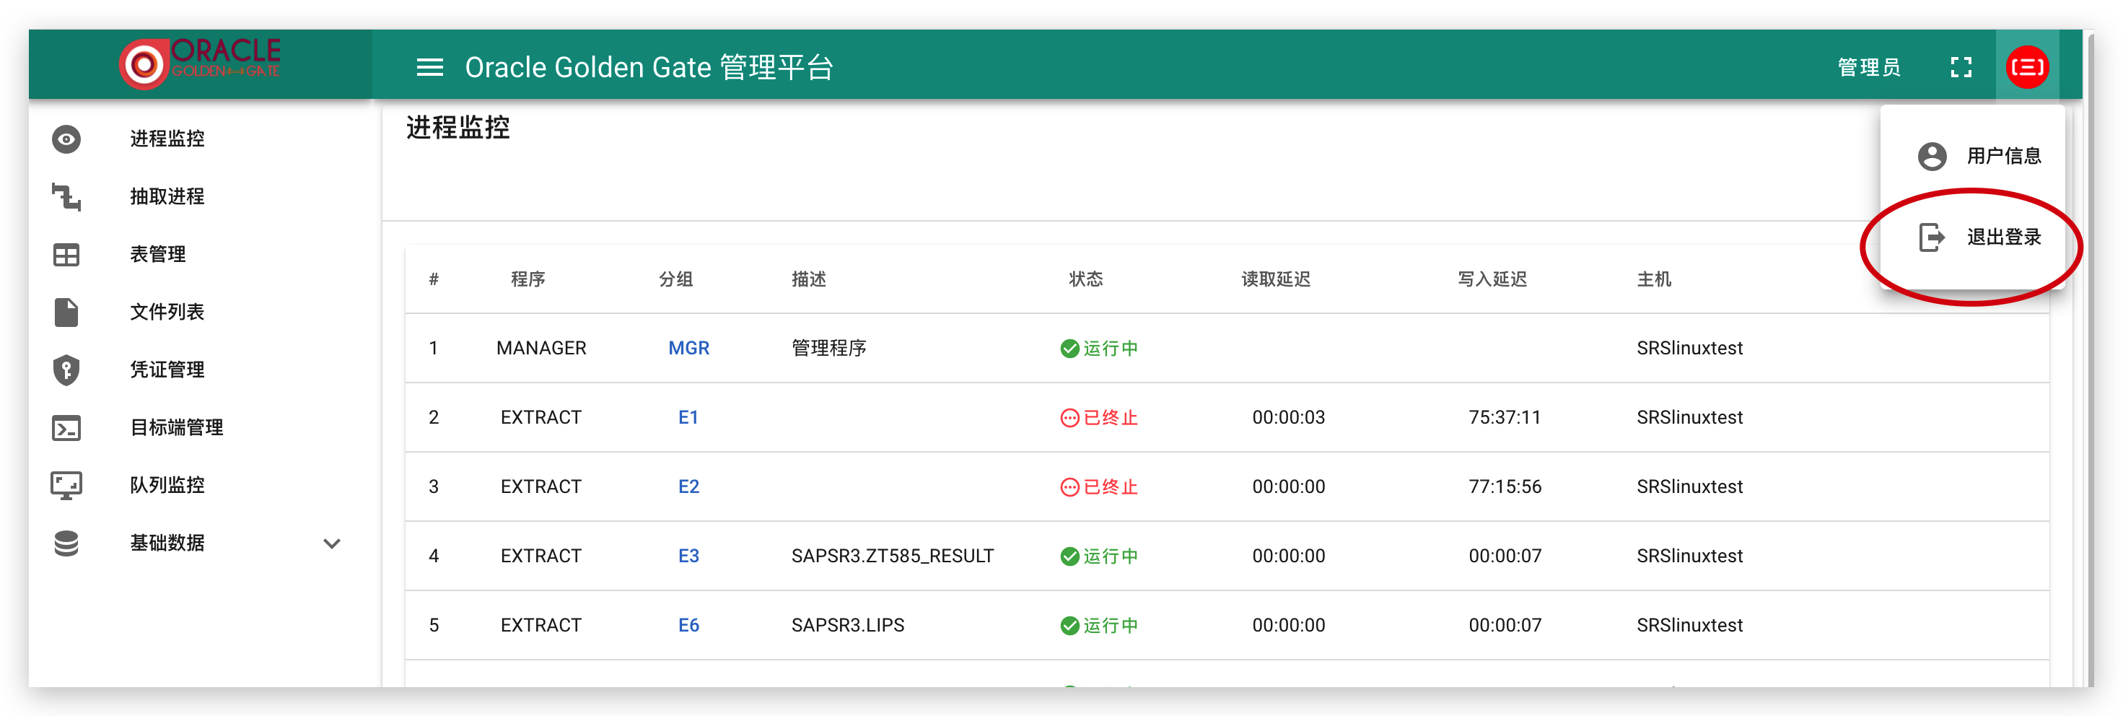Click the E6 group link

click(x=688, y=625)
